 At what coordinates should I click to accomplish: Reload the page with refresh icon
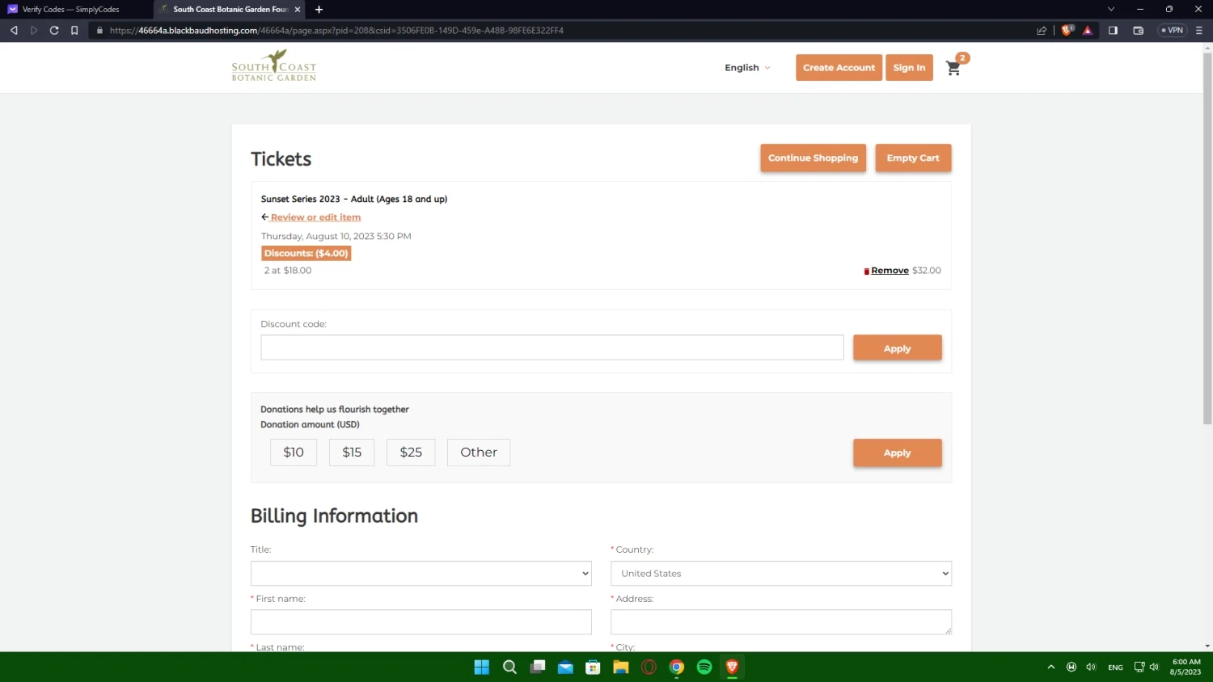click(54, 31)
